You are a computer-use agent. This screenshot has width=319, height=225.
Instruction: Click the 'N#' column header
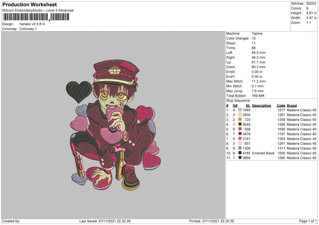tap(235, 106)
